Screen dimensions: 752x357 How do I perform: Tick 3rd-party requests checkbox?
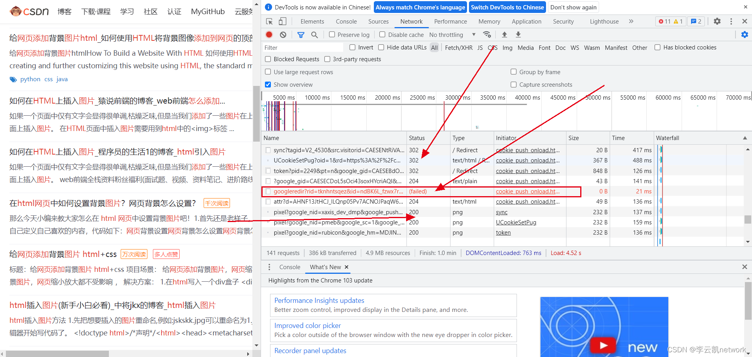(x=327, y=59)
